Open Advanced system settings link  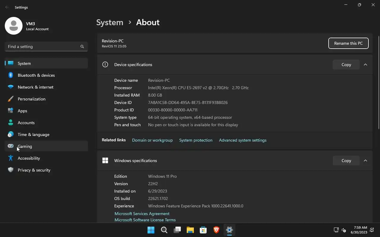[243, 140]
